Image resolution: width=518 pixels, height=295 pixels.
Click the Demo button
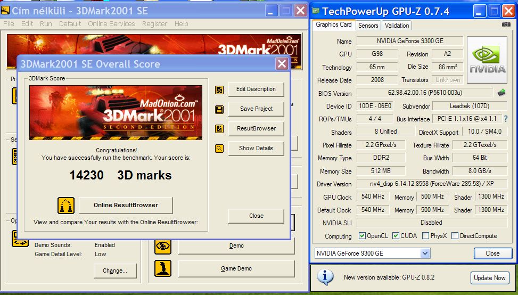pos(236,246)
